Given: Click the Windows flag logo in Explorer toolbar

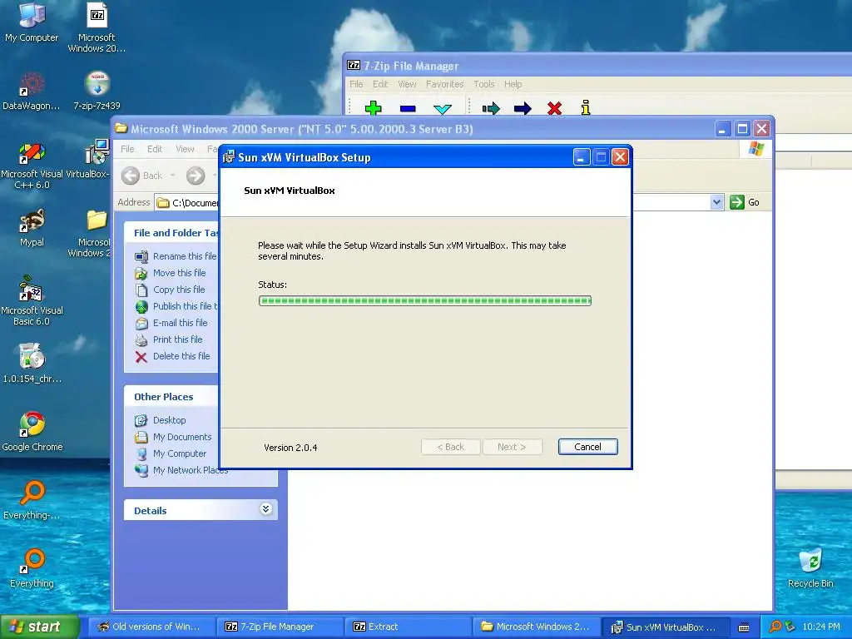Looking at the screenshot, I should coord(755,148).
